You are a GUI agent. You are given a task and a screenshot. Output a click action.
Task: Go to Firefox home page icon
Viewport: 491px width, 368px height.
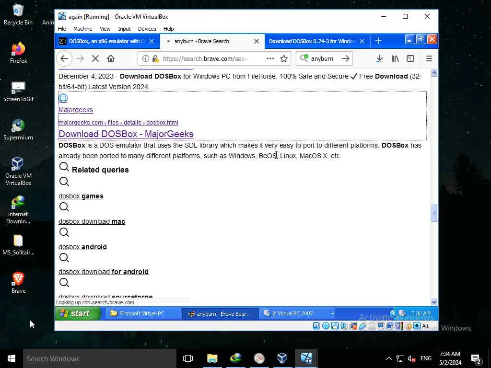pos(111,58)
